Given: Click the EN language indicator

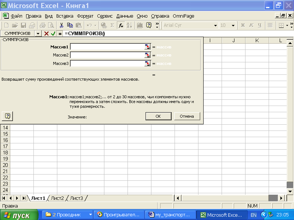Looking at the screenshot, I should tap(254, 215).
